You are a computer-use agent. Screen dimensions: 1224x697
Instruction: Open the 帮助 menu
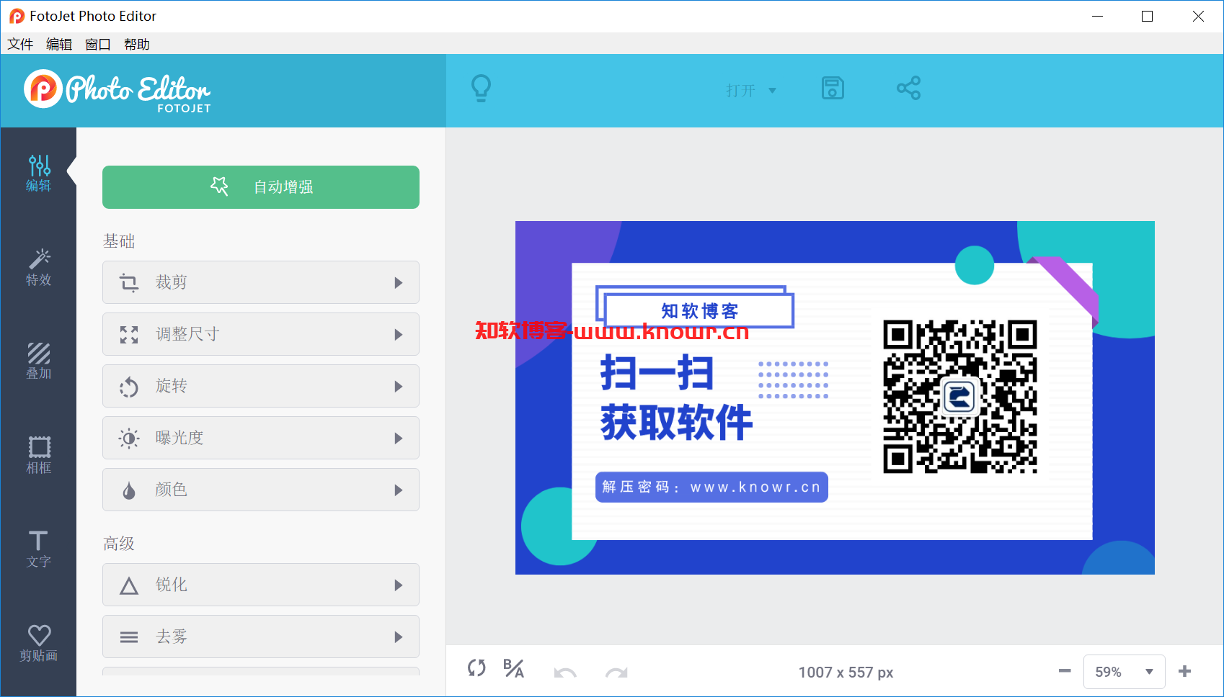point(137,44)
